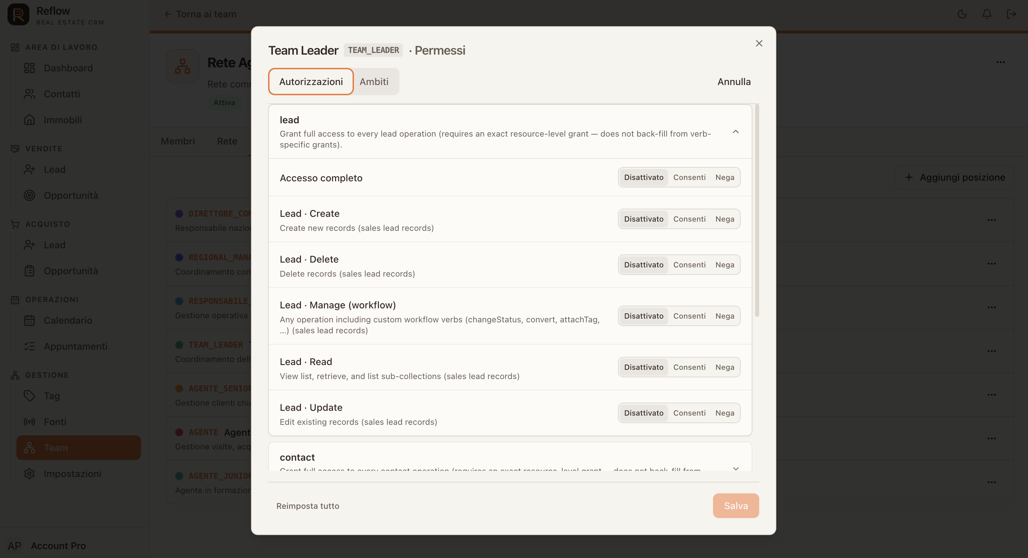Set Lead · Update to Disattivato
Screen dimensions: 1028x558
pyautogui.click(x=644, y=413)
